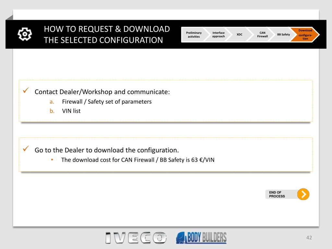
Task: Click 'Contact Dealer/Workshop and communicate:' text
Action: coord(102,92)
